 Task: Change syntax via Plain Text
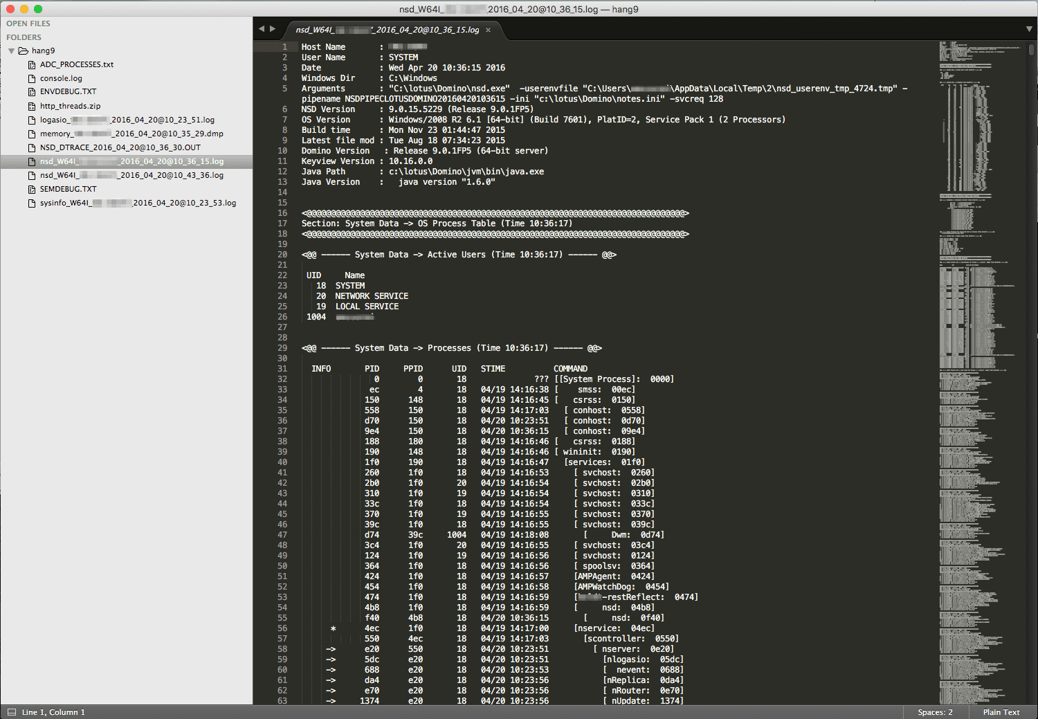[x=1001, y=712]
